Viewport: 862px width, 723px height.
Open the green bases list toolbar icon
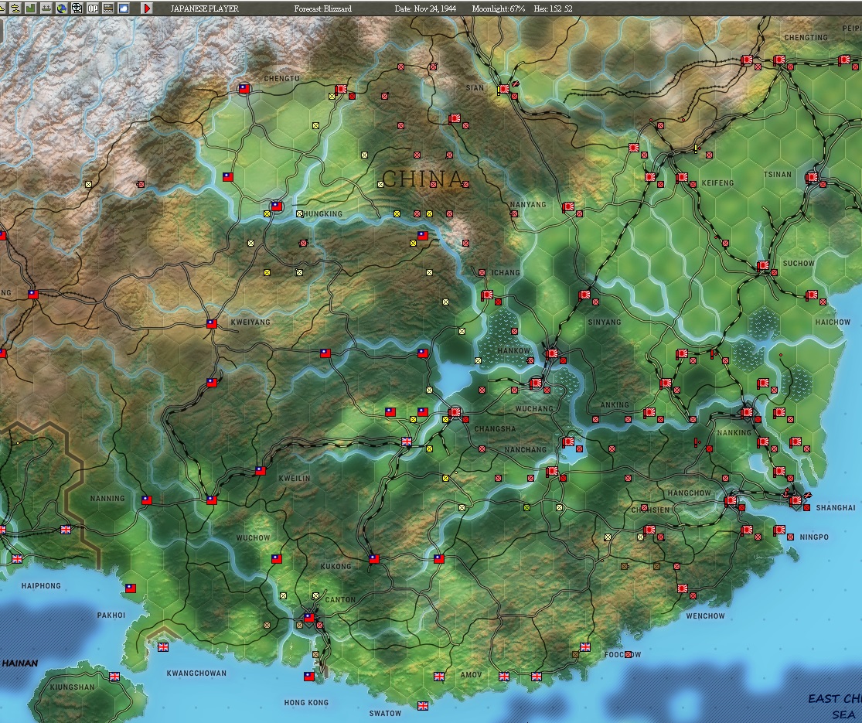(x=30, y=9)
